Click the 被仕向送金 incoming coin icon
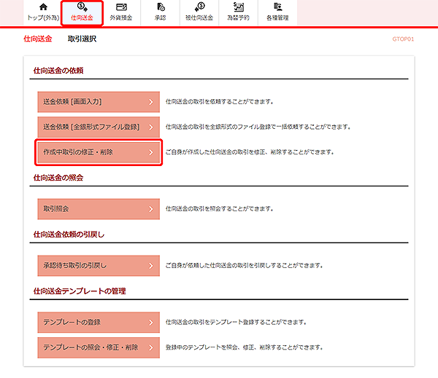This screenshot has width=438, height=378. (199, 7)
